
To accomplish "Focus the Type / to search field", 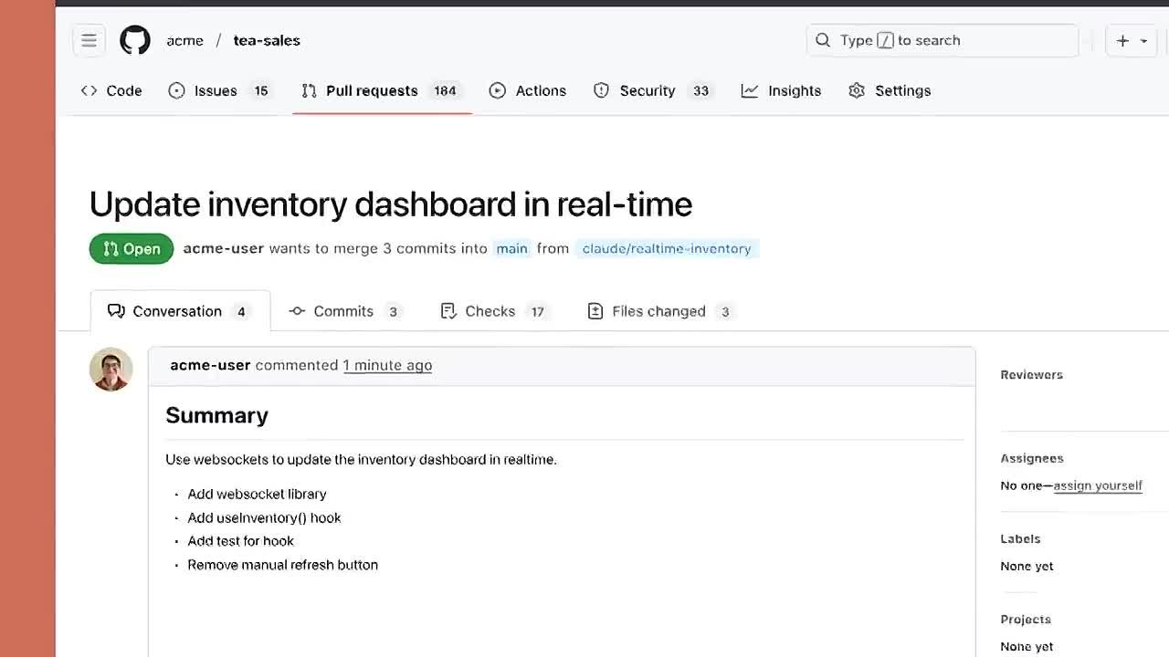I will coord(943,40).
